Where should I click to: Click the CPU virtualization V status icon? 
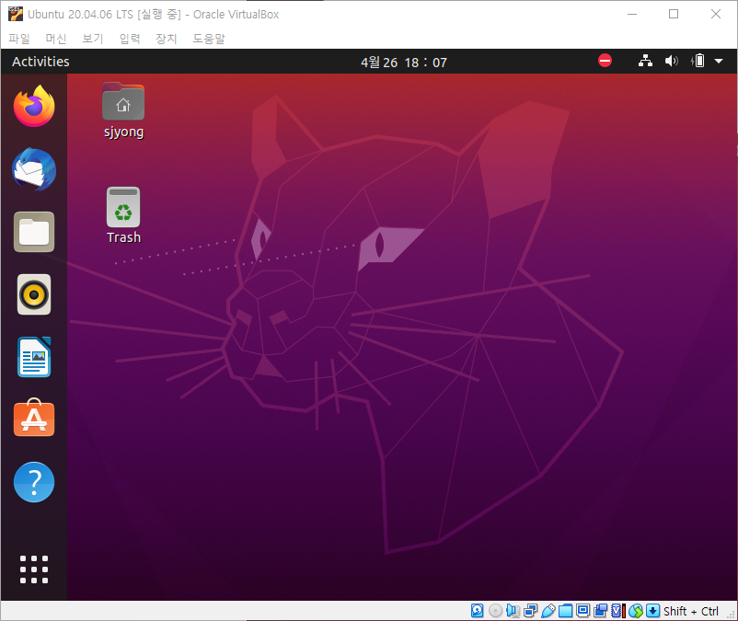(x=617, y=611)
